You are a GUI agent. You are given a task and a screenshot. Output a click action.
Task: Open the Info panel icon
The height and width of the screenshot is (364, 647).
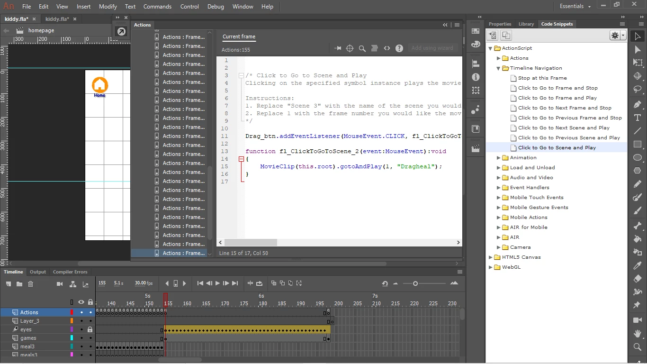click(476, 77)
